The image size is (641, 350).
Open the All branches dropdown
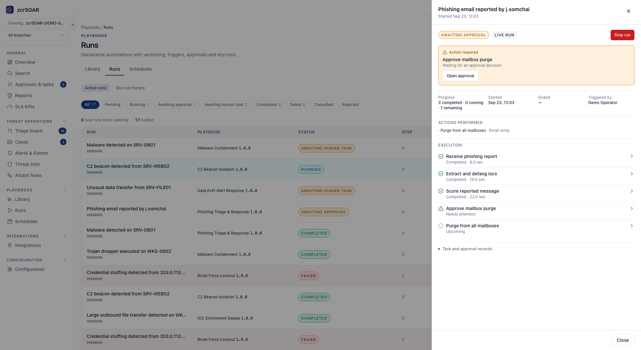point(36,35)
